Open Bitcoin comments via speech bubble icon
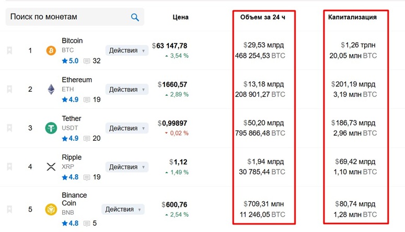 pyautogui.click(x=87, y=61)
